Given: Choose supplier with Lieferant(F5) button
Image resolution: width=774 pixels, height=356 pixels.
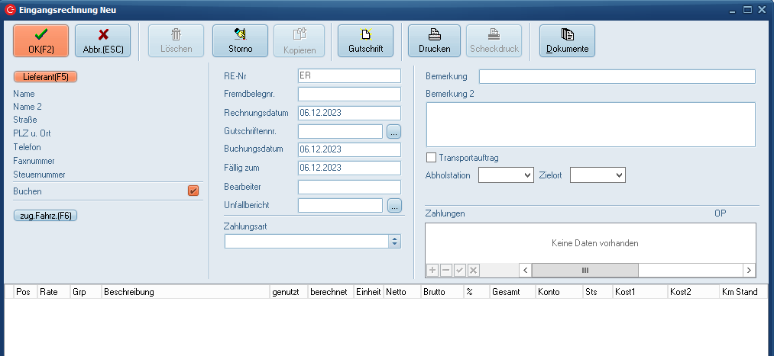Looking at the screenshot, I should [x=46, y=77].
